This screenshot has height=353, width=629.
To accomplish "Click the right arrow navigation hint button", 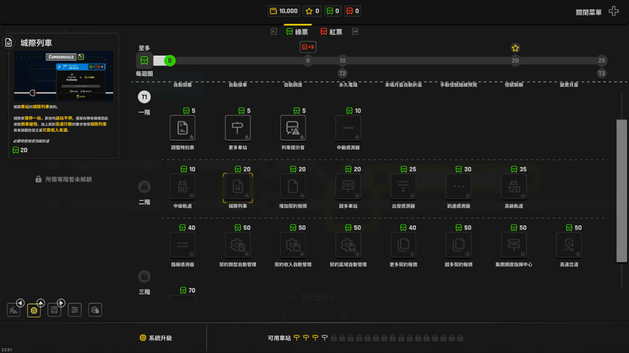I will [61, 303].
